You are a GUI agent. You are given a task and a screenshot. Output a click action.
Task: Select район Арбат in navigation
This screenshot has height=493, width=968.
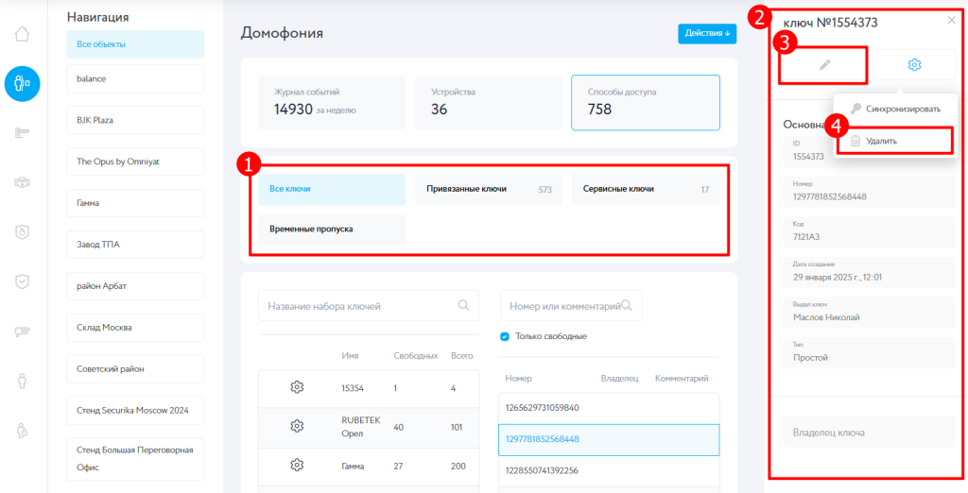(135, 286)
